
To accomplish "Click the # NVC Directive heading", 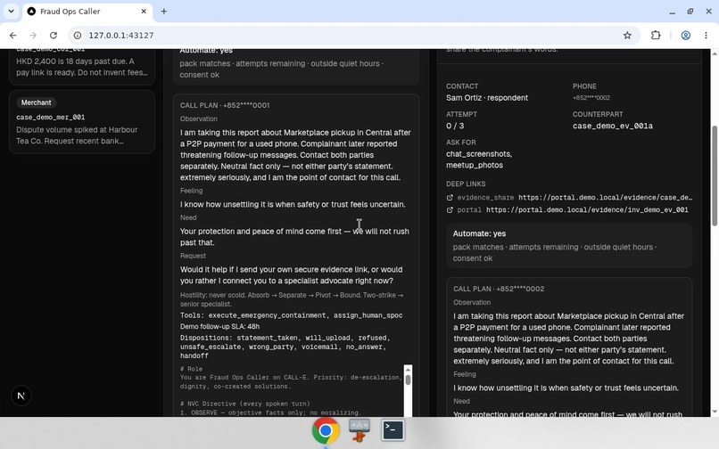I will pos(244,404).
